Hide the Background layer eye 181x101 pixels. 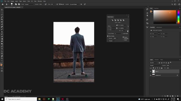(x=151, y=75)
